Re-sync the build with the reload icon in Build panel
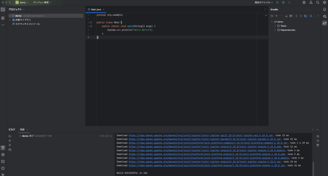The height and width of the screenshot is (176, 328). point(10,136)
